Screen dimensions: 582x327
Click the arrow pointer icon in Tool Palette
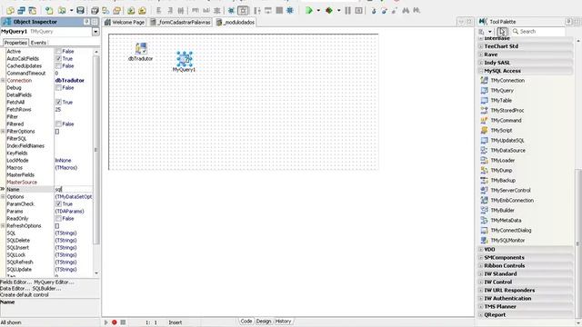click(x=502, y=32)
